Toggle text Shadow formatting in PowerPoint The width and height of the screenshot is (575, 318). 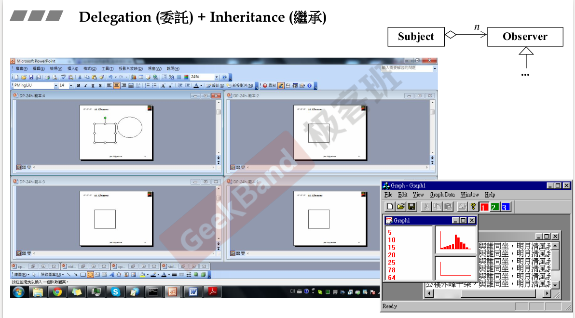[100, 85]
